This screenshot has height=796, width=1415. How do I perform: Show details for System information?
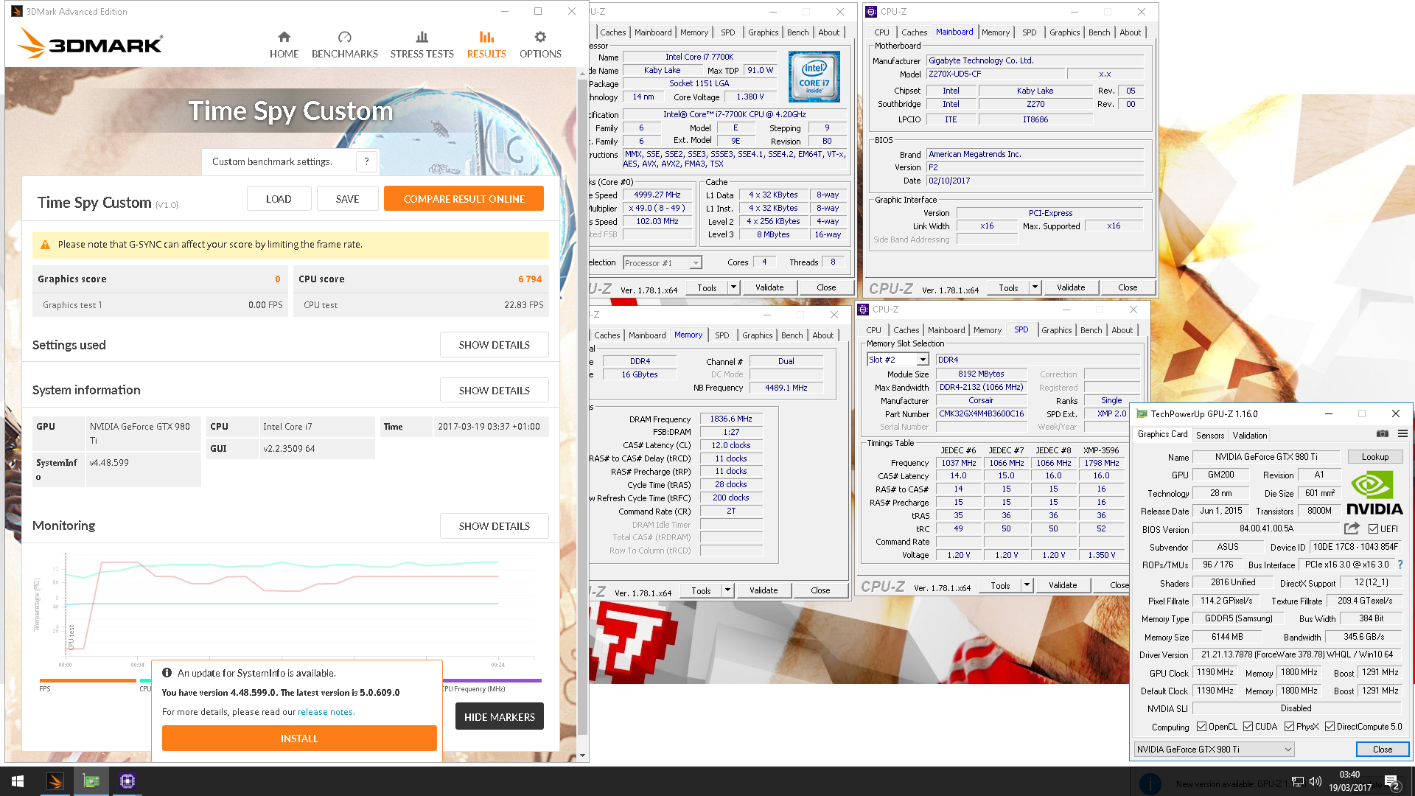click(494, 391)
